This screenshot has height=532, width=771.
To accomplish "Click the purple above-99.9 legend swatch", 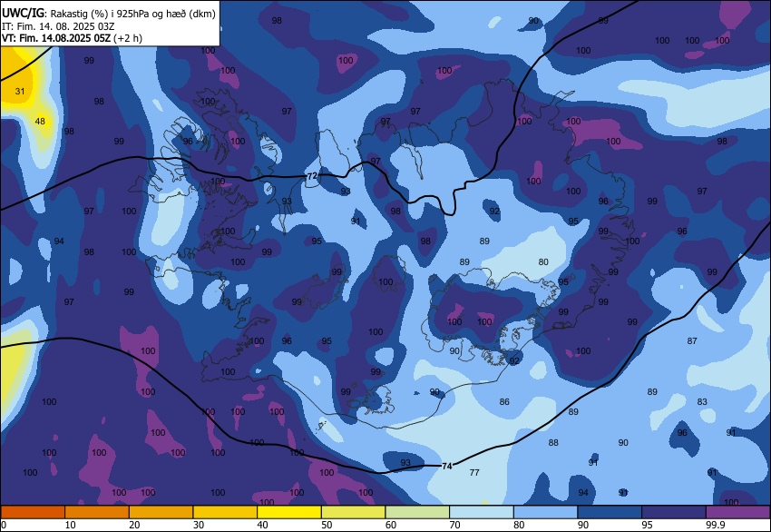I will tap(738, 512).
